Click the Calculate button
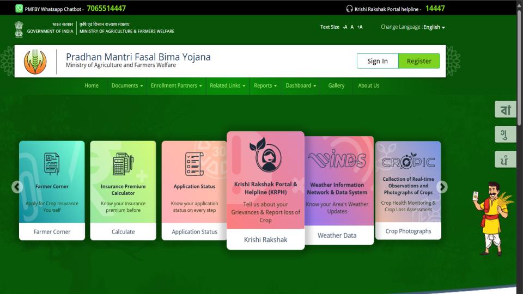Screen dimensions: 523x294 123,232
